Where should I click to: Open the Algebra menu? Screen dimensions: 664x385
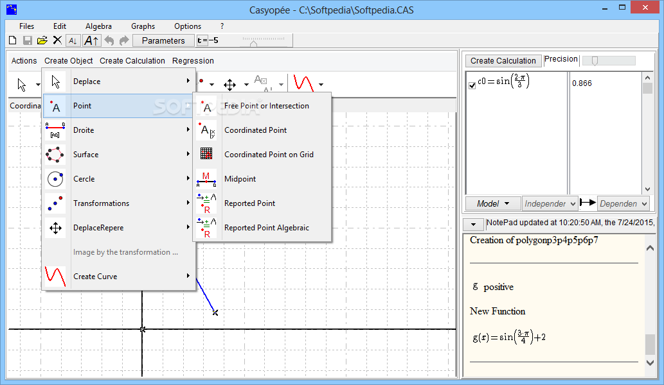[x=98, y=26]
